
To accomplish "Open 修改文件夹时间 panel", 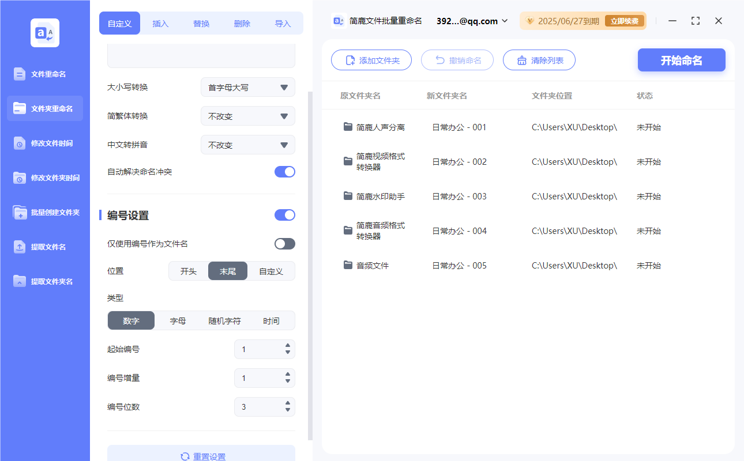I will [44, 177].
